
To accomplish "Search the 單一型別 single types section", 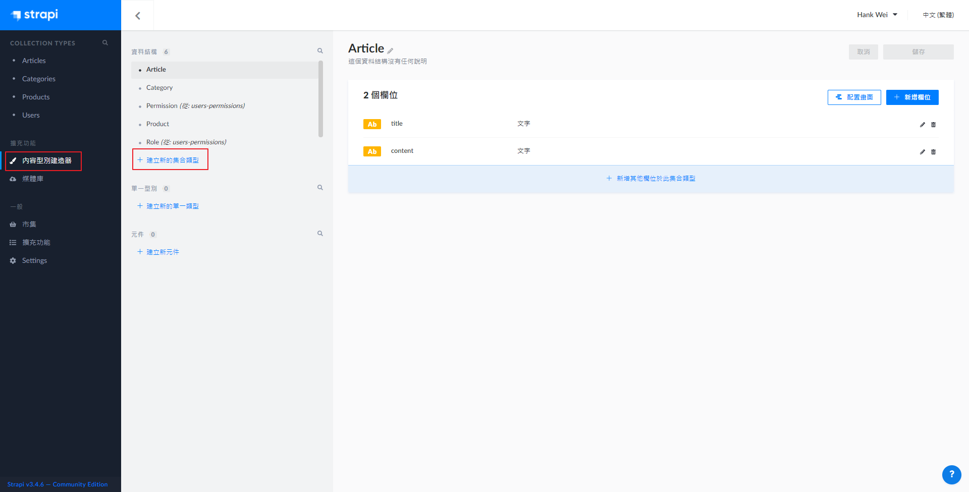I will 320,188.
